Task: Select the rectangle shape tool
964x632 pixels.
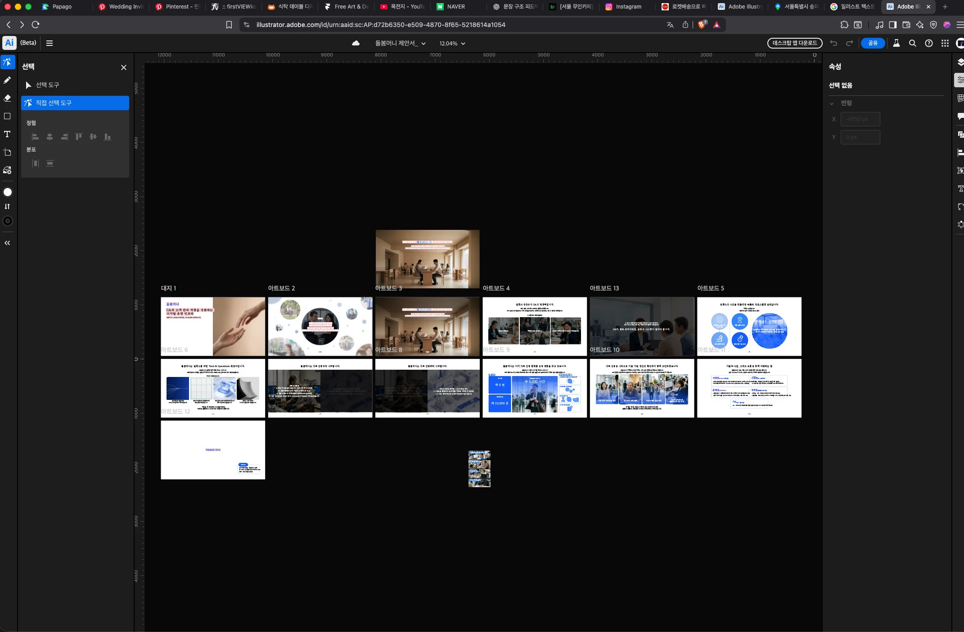Action: [x=7, y=116]
